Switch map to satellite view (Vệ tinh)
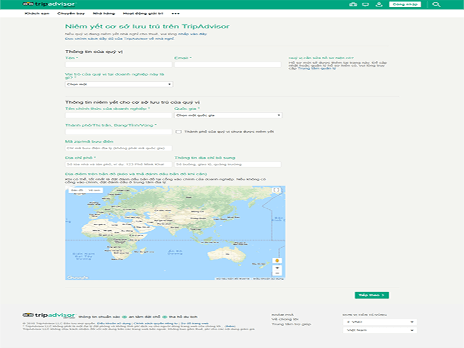464x348 pixels. [95, 190]
